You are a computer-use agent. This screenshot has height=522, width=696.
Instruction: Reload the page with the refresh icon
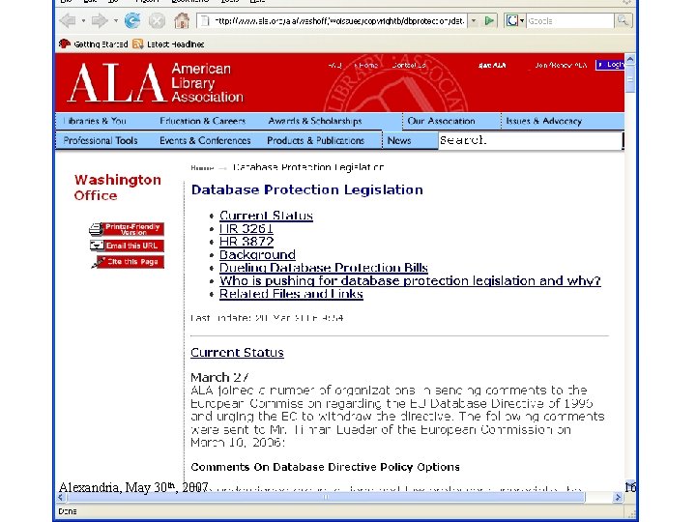point(132,20)
